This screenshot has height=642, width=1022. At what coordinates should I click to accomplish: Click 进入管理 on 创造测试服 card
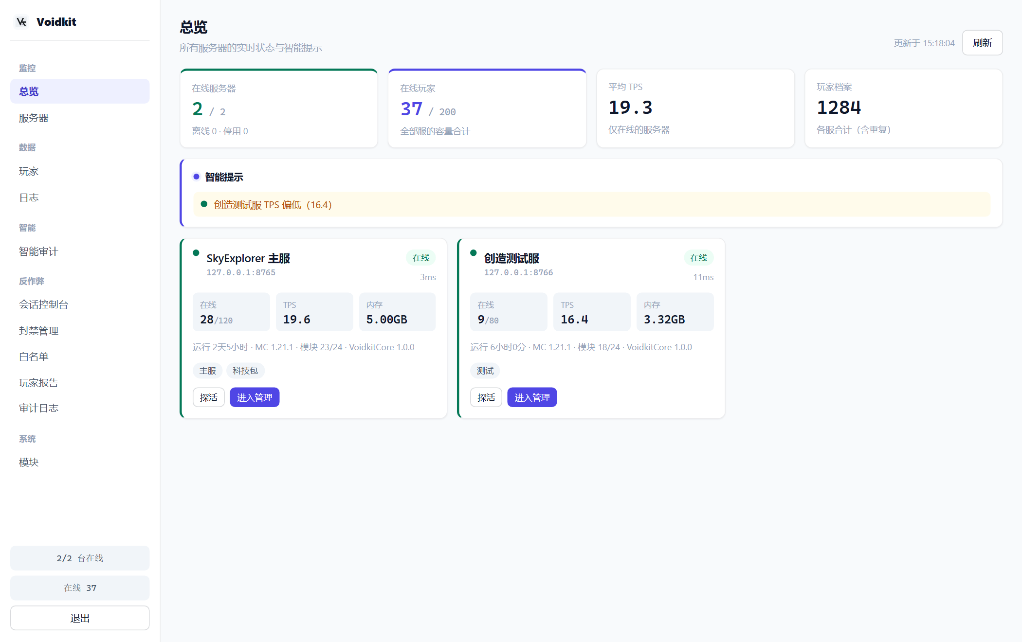click(x=532, y=397)
